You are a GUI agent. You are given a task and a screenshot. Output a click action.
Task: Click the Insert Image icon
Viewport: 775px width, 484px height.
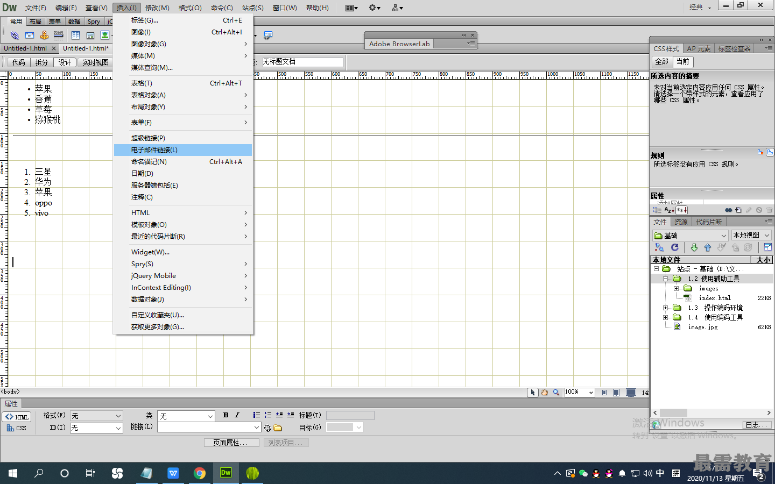click(x=105, y=35)
